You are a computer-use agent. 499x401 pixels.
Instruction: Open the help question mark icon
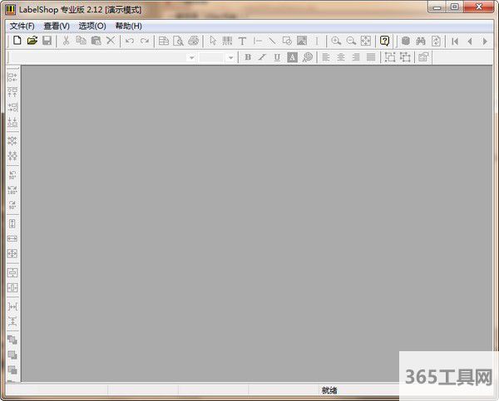384,41
